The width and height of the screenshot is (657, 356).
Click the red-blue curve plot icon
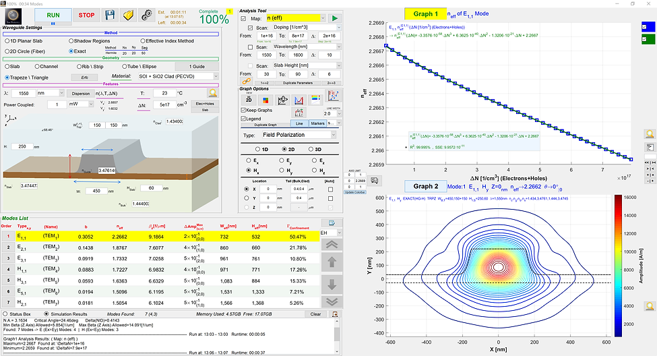(x=299, y=100)
